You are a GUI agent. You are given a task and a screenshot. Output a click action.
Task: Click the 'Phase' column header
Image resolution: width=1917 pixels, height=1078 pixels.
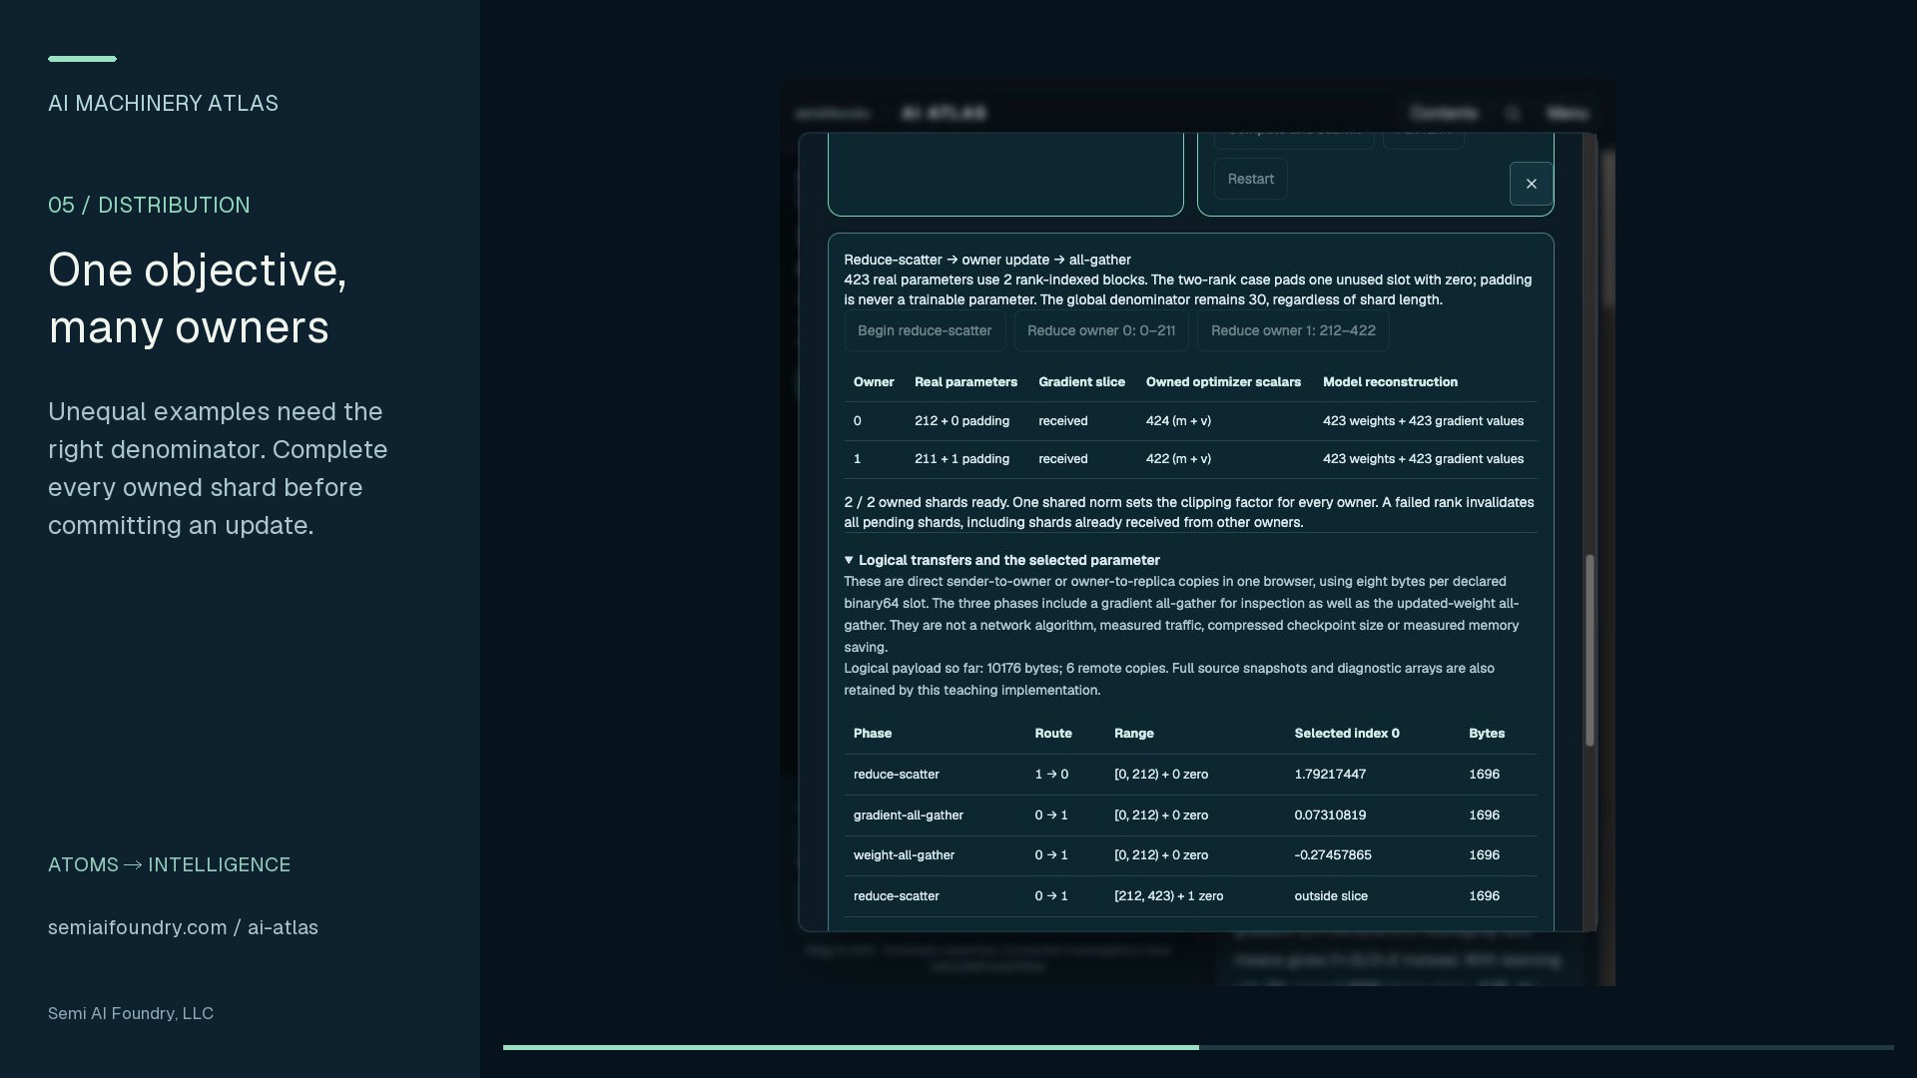click(x=873, y=734)
